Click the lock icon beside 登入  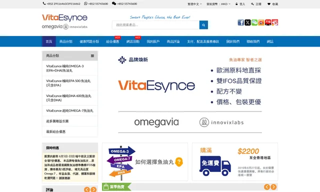pos(236,4)
